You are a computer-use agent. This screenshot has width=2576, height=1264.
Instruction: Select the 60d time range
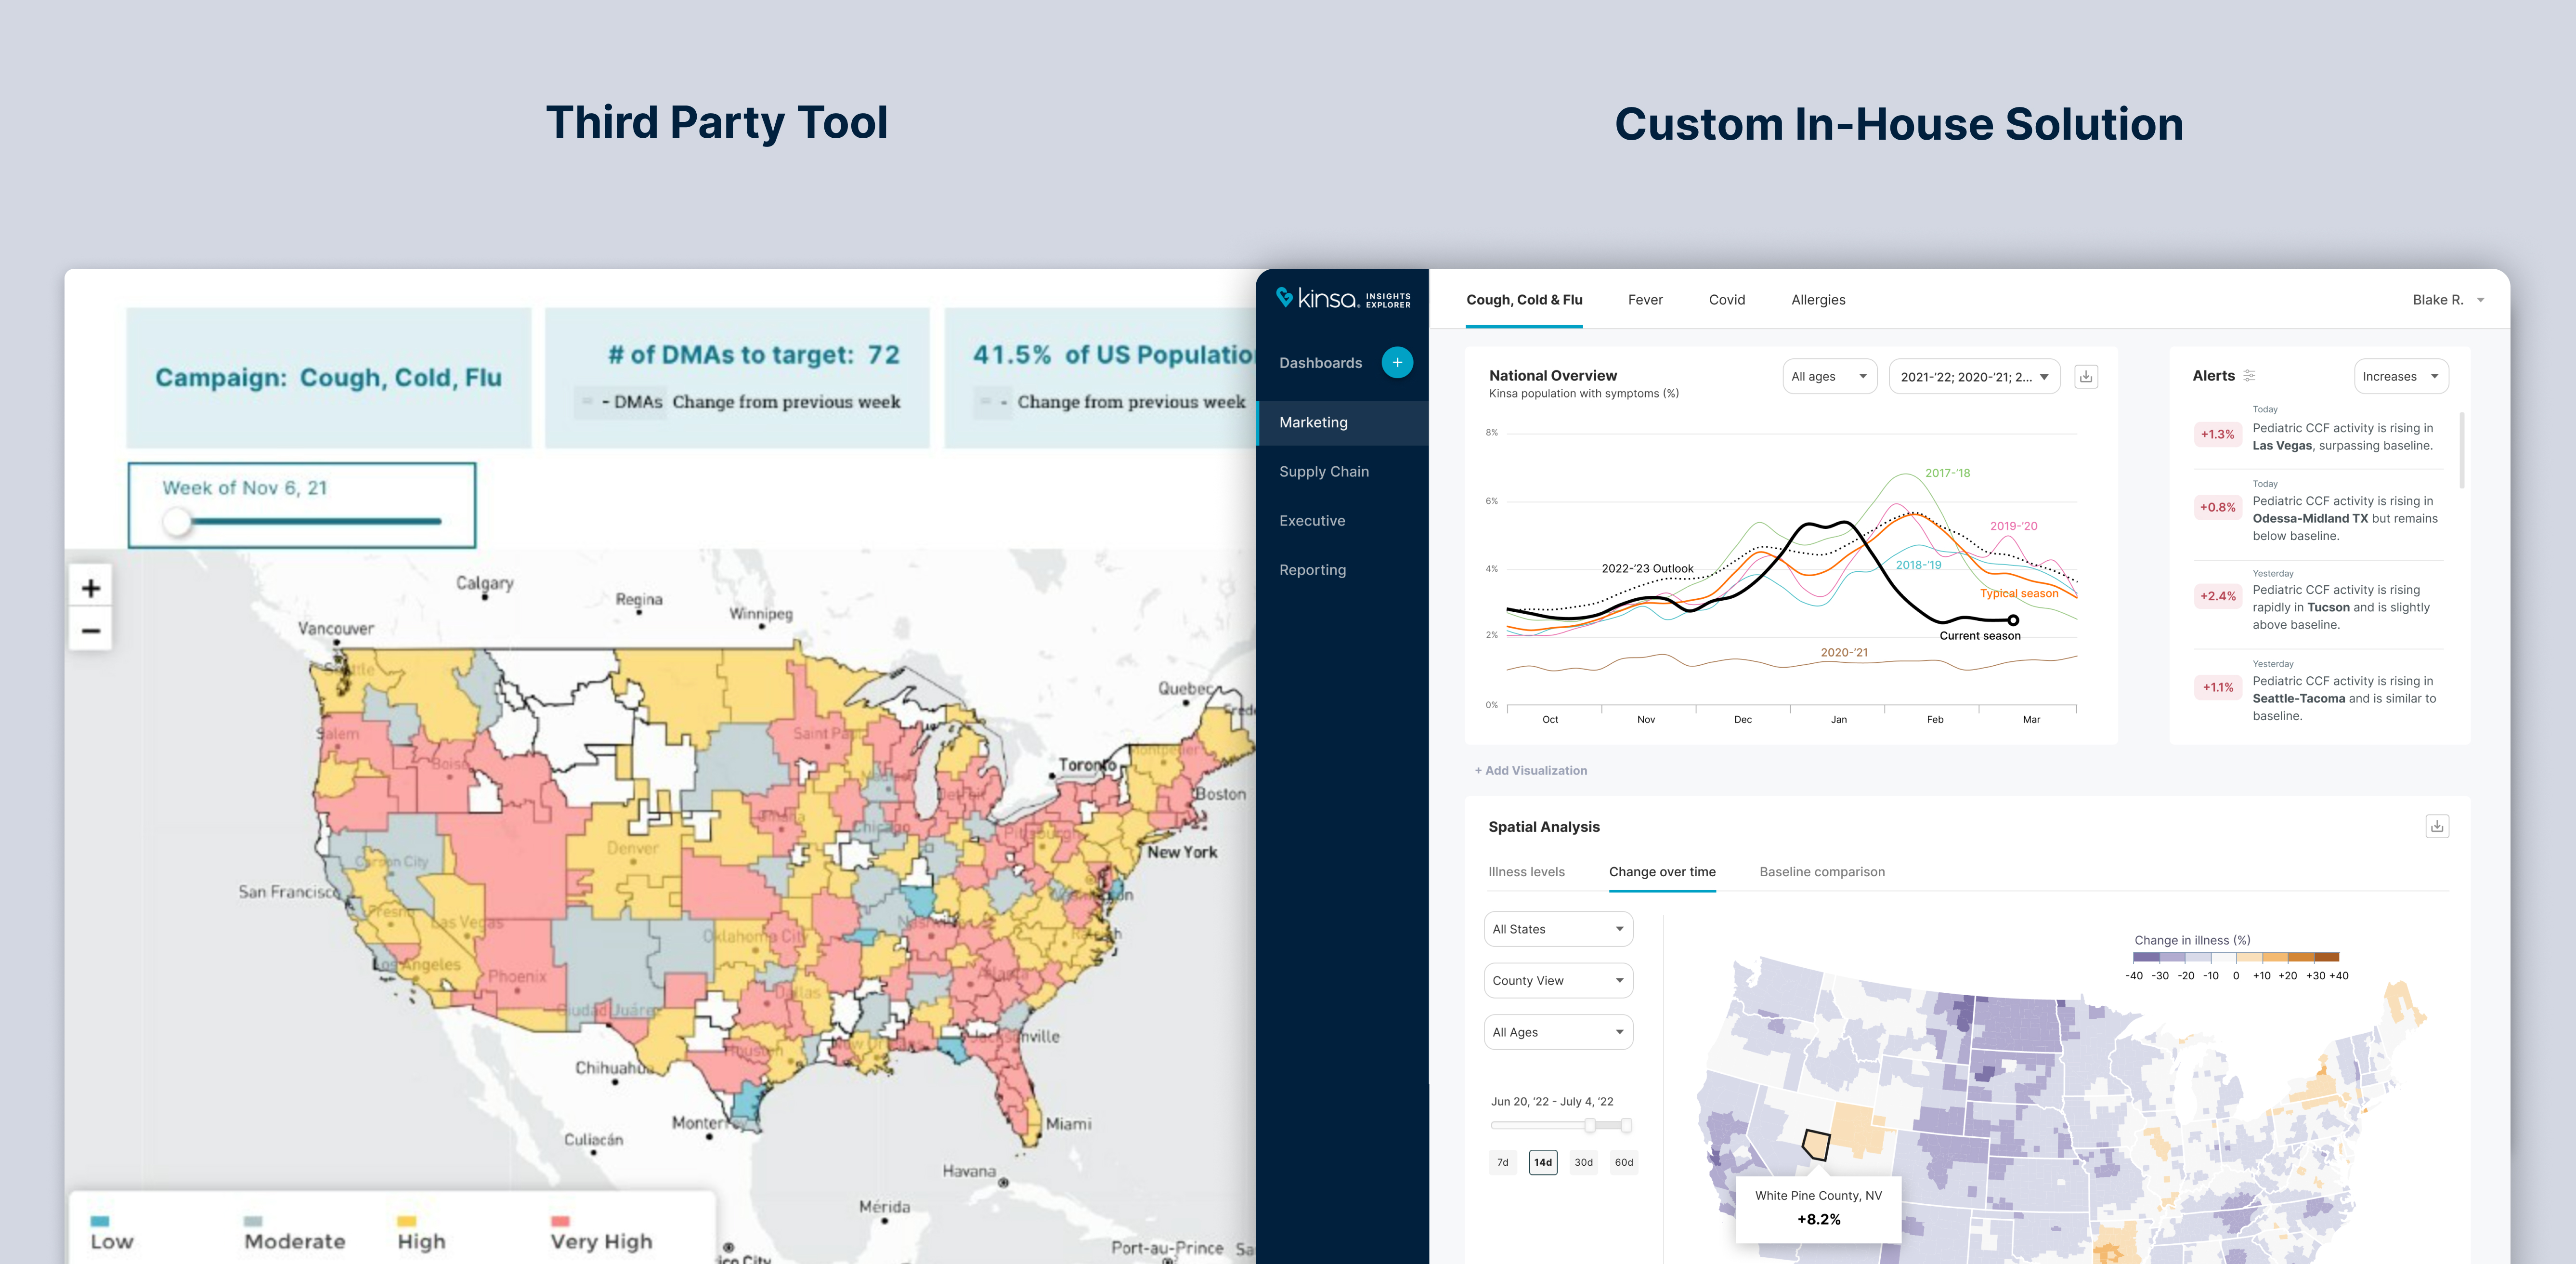1623,1162
